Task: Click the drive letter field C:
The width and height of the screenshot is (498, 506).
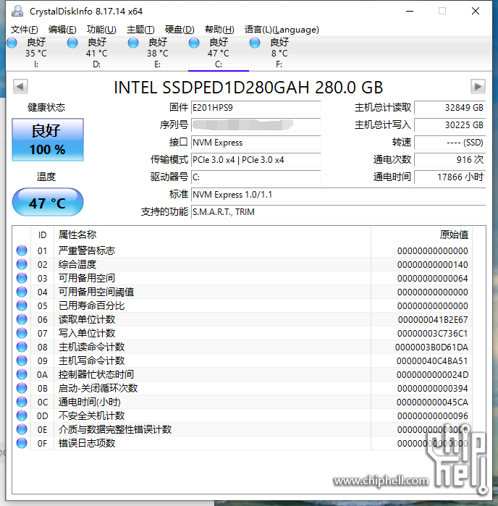Action: click(256, 177)
